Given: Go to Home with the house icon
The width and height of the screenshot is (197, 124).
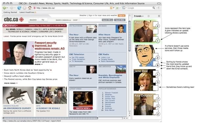Looking at the screenshot, I should [x=30, y=8].
